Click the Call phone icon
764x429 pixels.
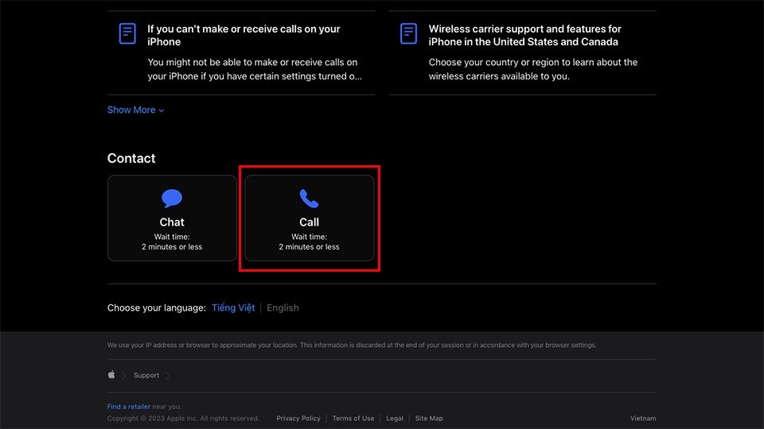pos(309,199)
